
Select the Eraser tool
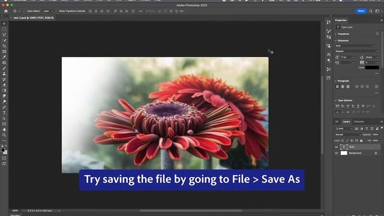tap(4, 85)
